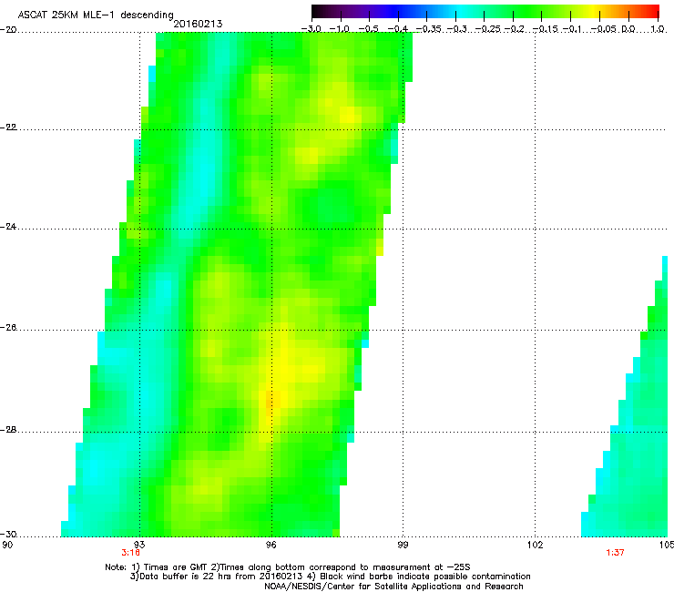This screenshot has height=592, width=674.
Task: Click the red "1:37" pass time label
Action: click(615, 553)
